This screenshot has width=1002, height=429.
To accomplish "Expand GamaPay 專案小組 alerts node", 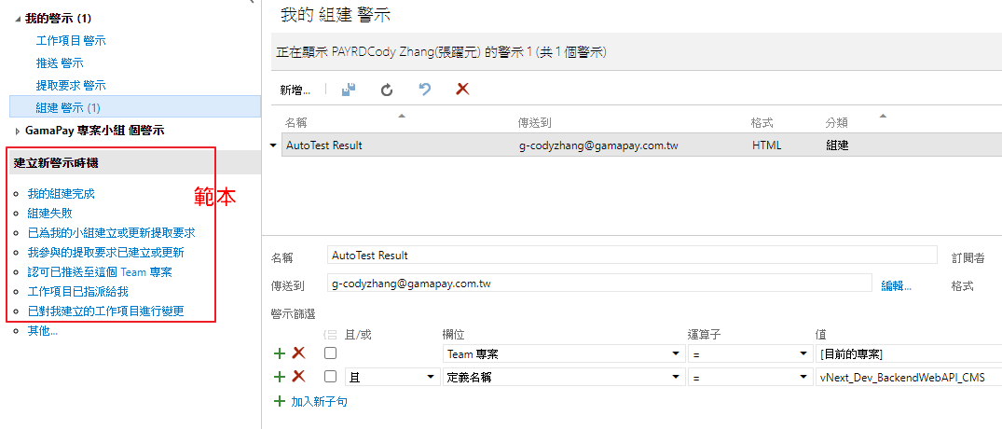I will click(x=18, y=131).
